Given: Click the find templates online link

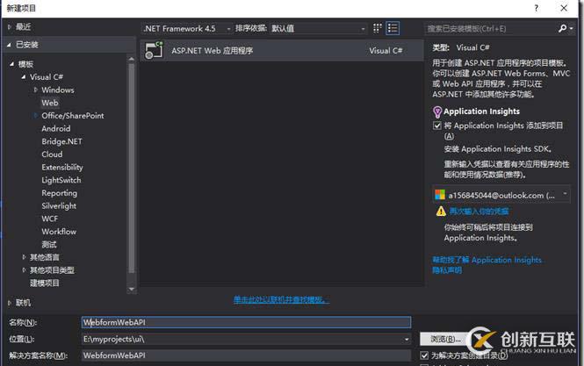Looking at the screenshot, I should [x=281, y=299].
